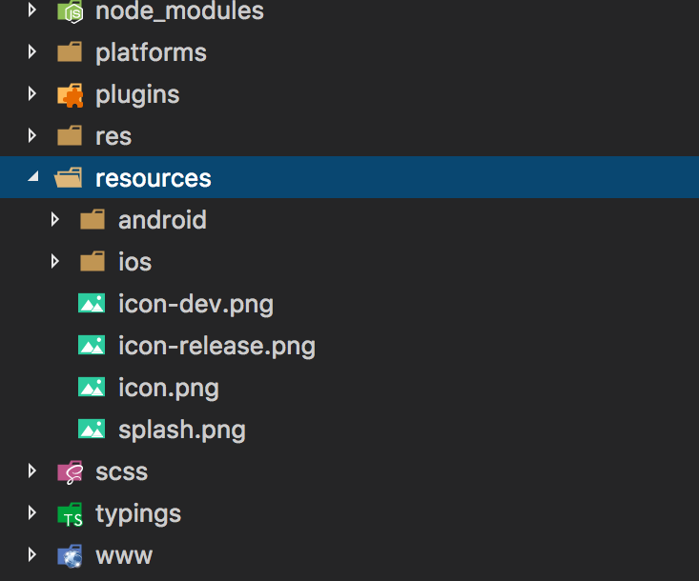The image size is (699, 581).
Task: Select the platforms folder name
Action: 151,53
